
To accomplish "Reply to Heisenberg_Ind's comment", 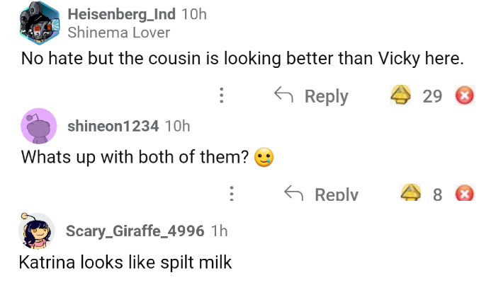I will pyautogui.click(x=312, y=95).
